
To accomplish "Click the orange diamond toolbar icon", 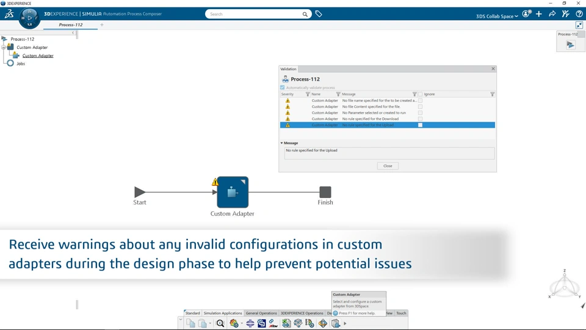I will (x=323, y=323).
